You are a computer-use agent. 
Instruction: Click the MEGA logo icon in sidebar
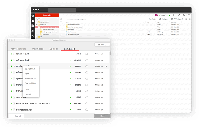33,16
